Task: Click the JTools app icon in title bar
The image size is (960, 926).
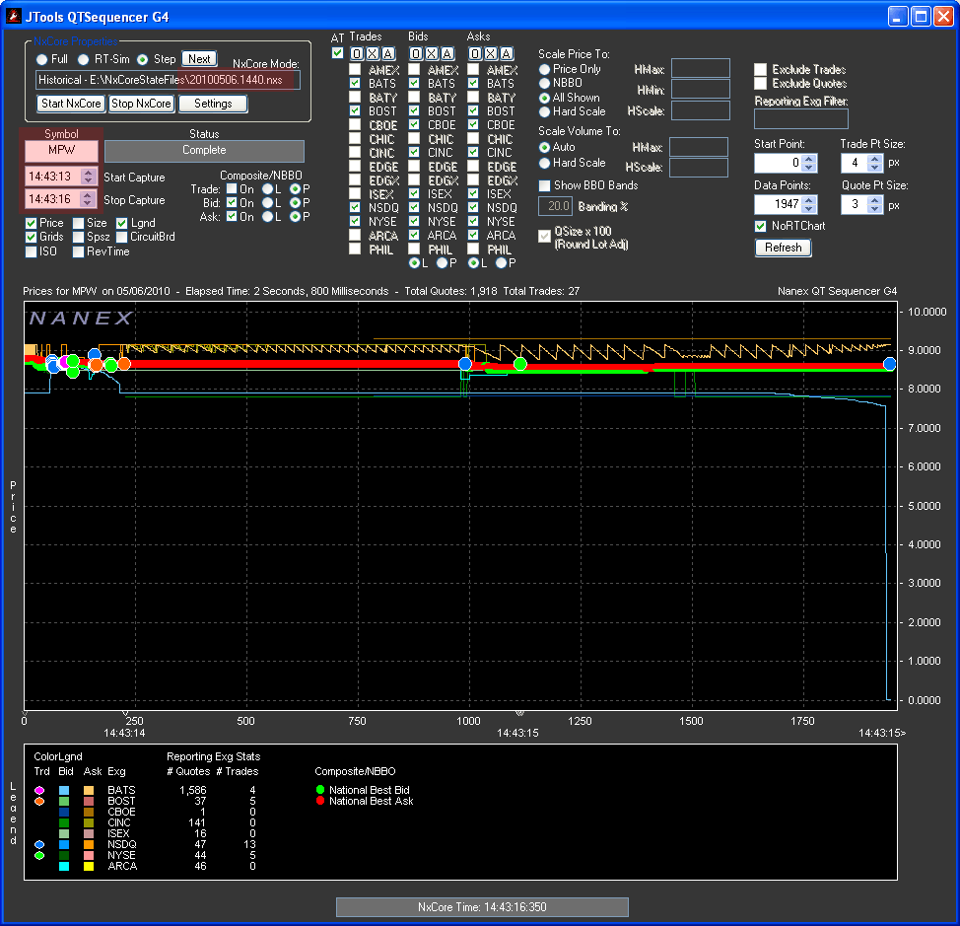Action: [13, 16]
